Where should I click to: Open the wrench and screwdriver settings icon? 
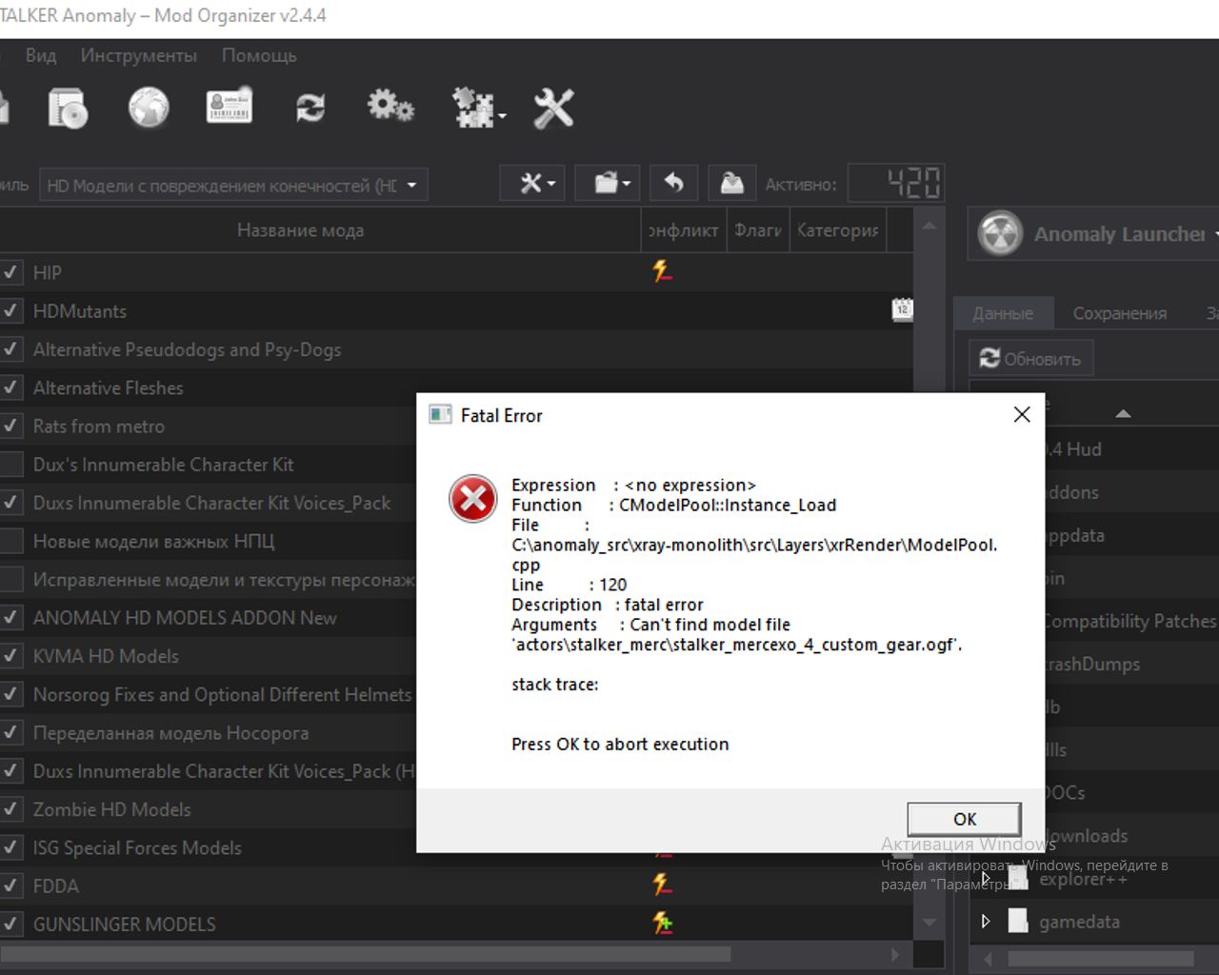[x=553, y=108]
